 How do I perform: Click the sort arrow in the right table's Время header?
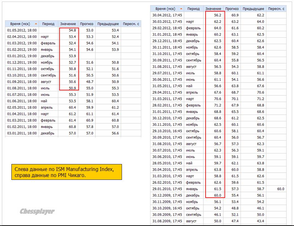tap(181, 9)
